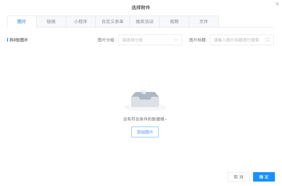This screenshot has height=186, width=282.
Task: Click the magnifier search icon in 图片标题 field
Action: 267,40
